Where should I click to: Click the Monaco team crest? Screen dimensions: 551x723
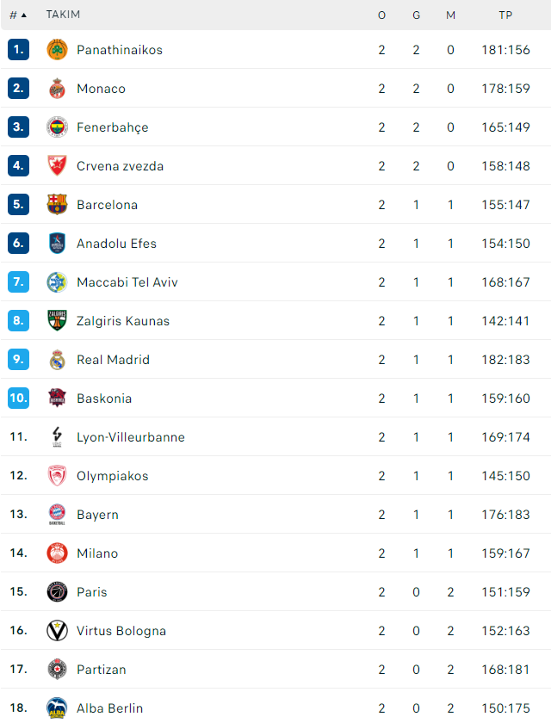(57, 89)
